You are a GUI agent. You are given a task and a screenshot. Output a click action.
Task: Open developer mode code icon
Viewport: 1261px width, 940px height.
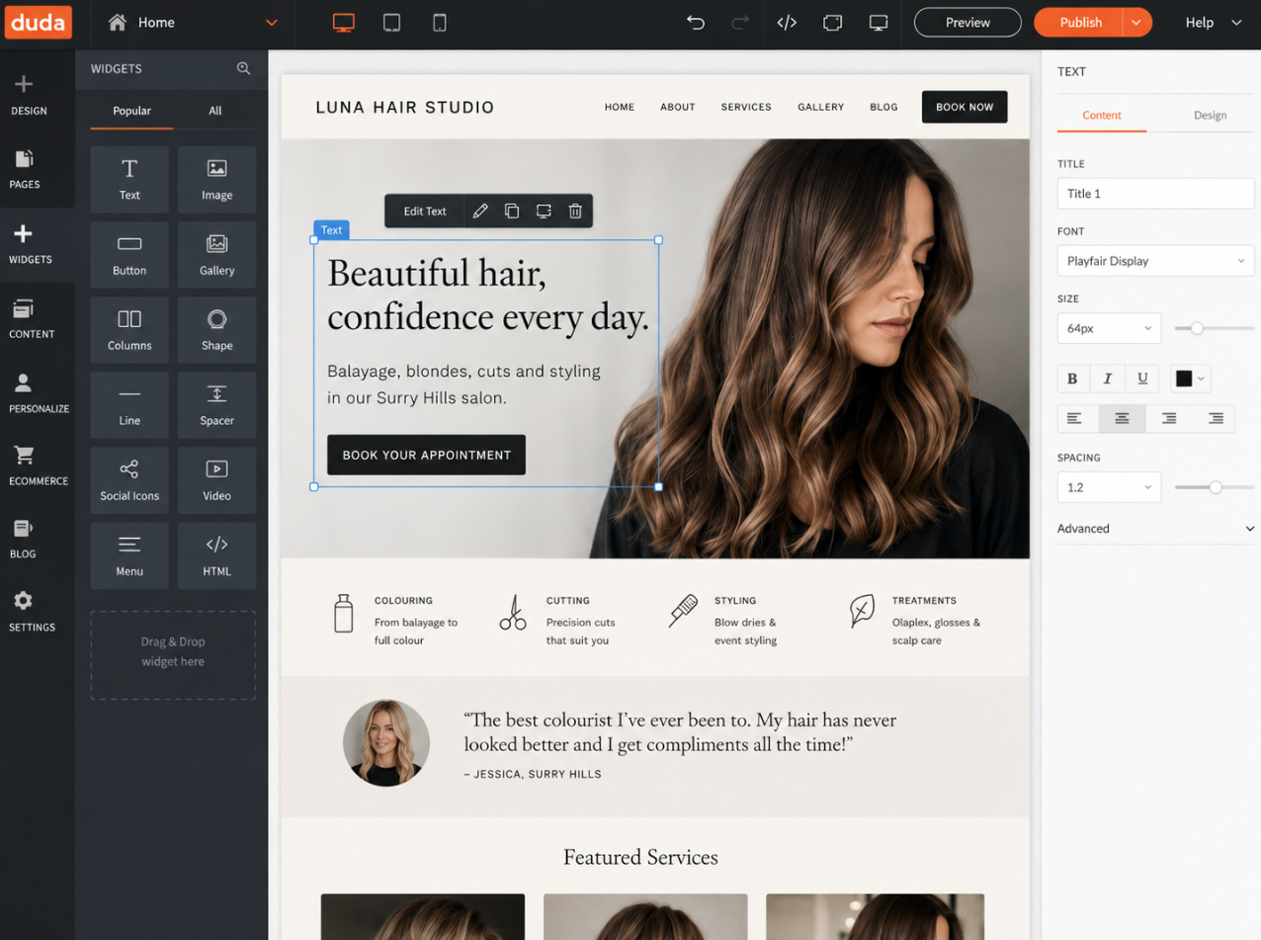click(787, 23)
